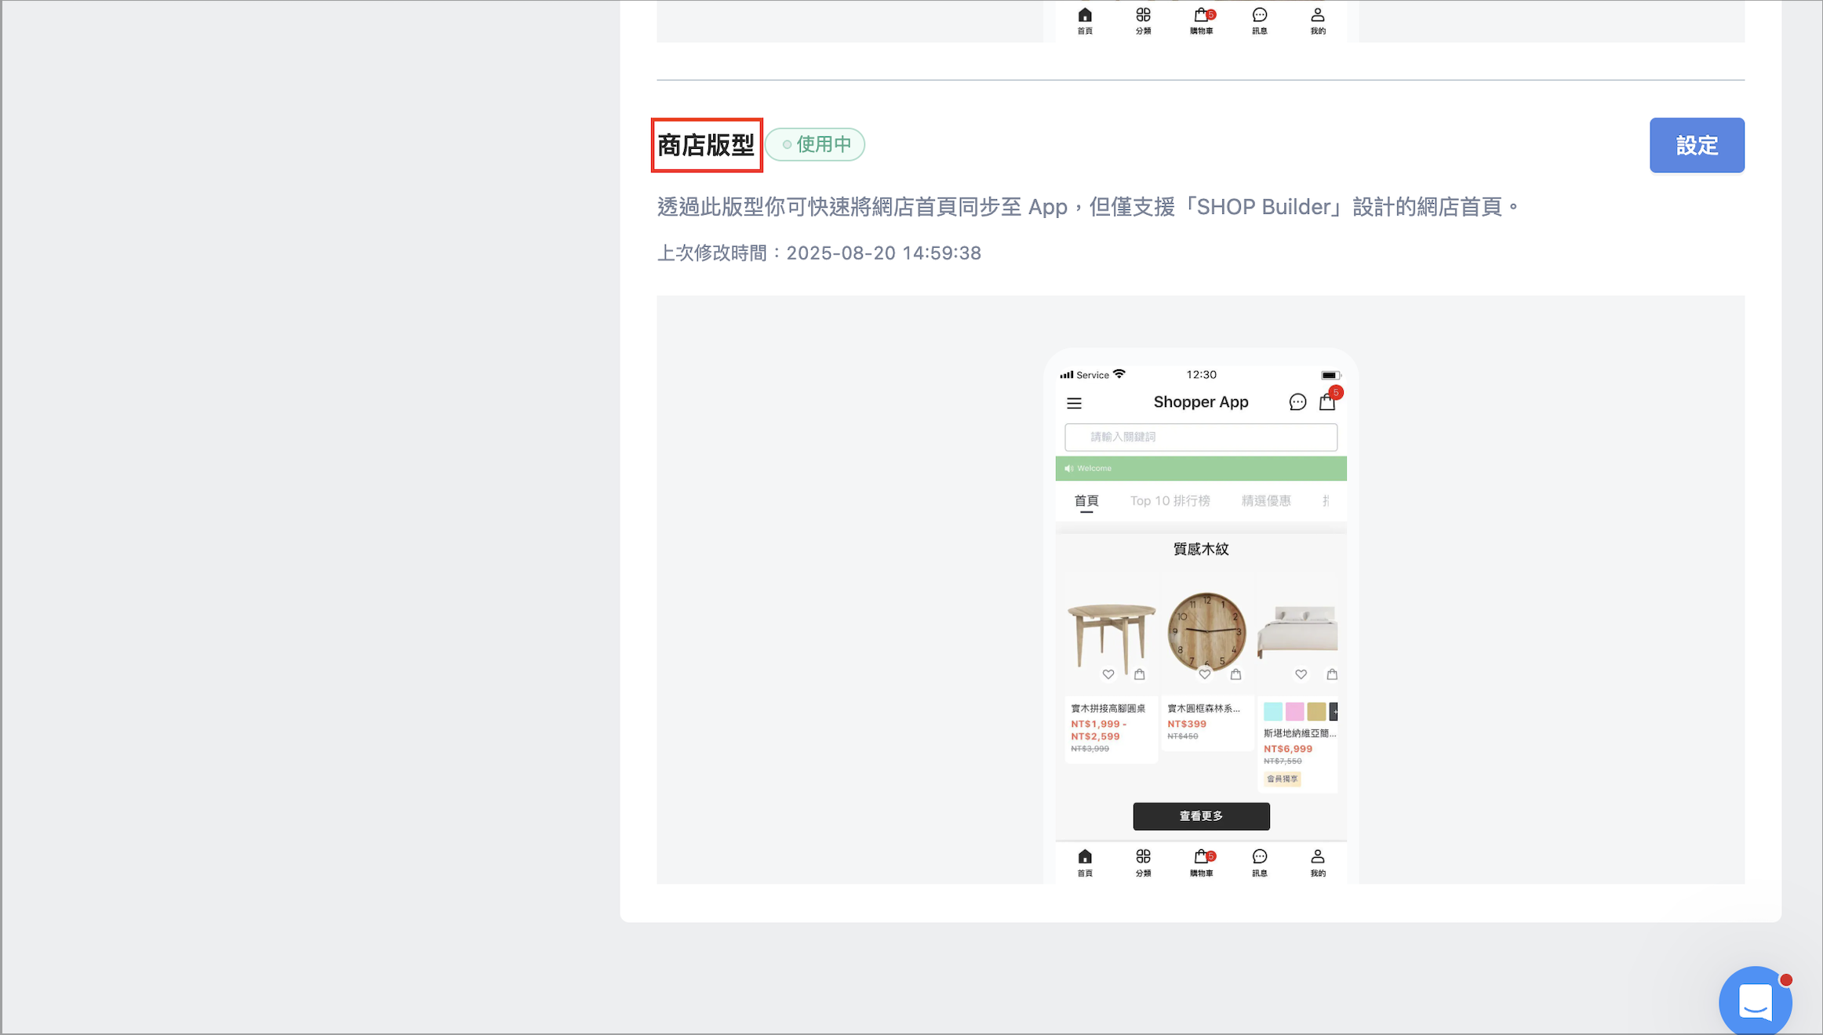Click 訊息 message icon in lower preview nav
This screenshot has width=1823, height=1035.
[1260, 862]
